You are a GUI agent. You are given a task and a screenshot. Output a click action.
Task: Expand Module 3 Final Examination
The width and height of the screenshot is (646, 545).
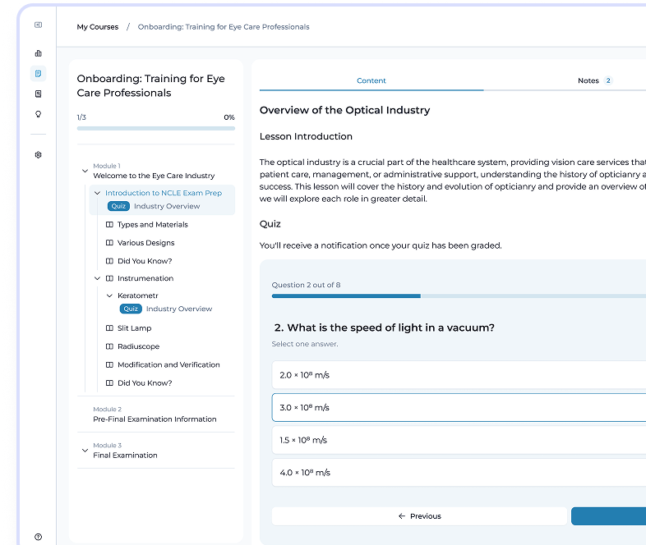coord(85,451)
